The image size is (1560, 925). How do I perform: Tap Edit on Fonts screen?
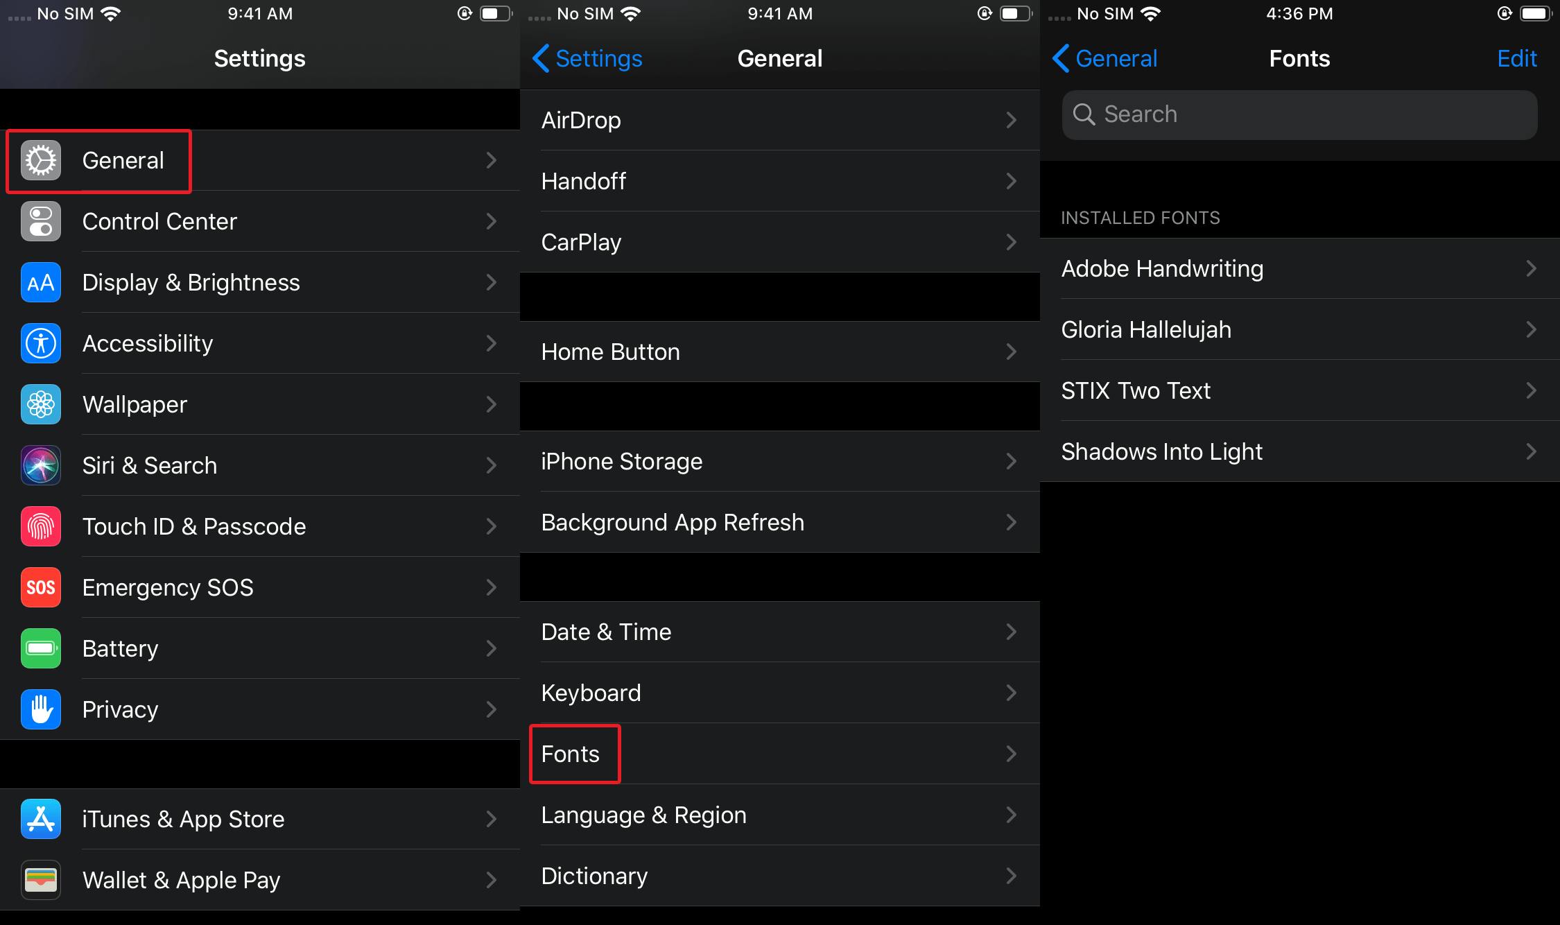point(1517,58)
